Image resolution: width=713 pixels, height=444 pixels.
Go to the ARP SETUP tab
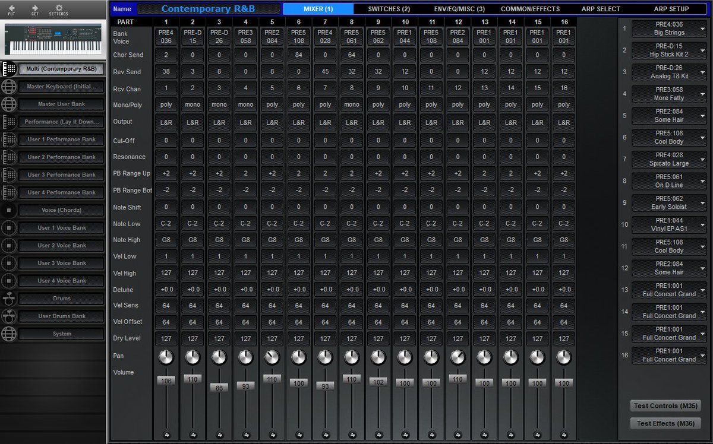(x=671, y=9)
